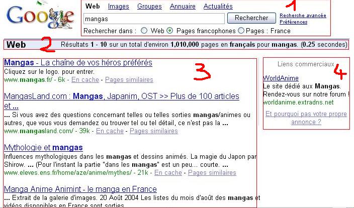Click the Liens commerciaux heading
This screenshot has height=208, width=354.
pyautogui.click(x=306, y=64)
